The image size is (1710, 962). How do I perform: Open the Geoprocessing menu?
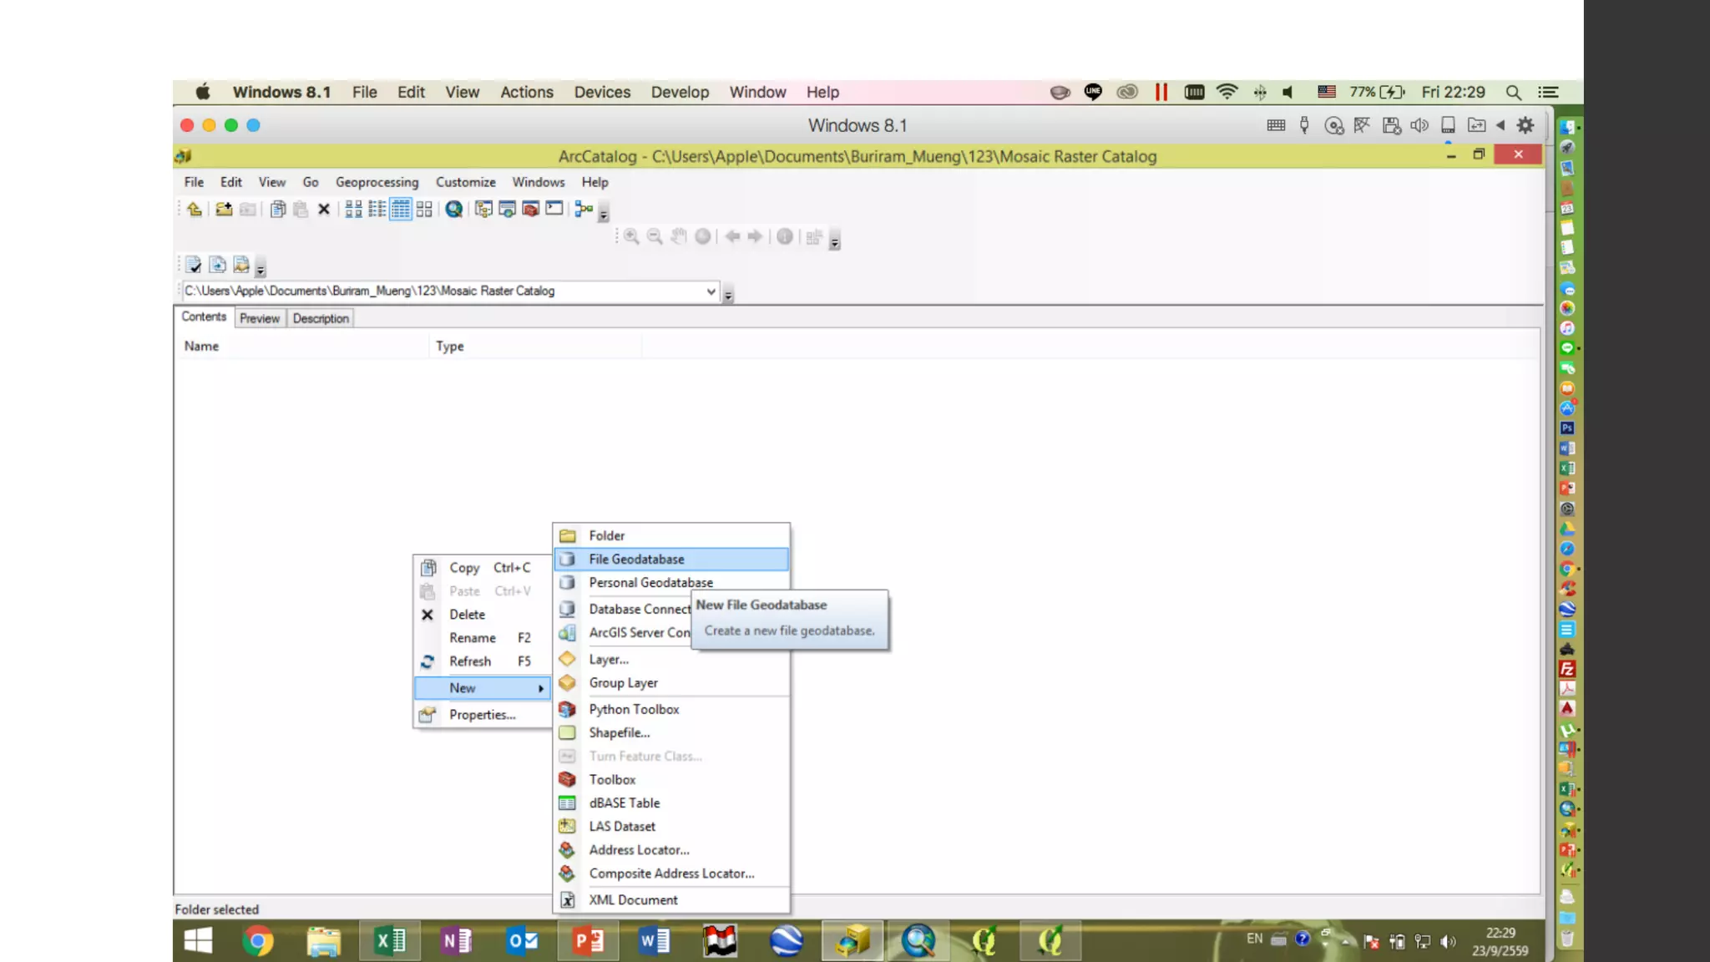[x=377, y=182]
